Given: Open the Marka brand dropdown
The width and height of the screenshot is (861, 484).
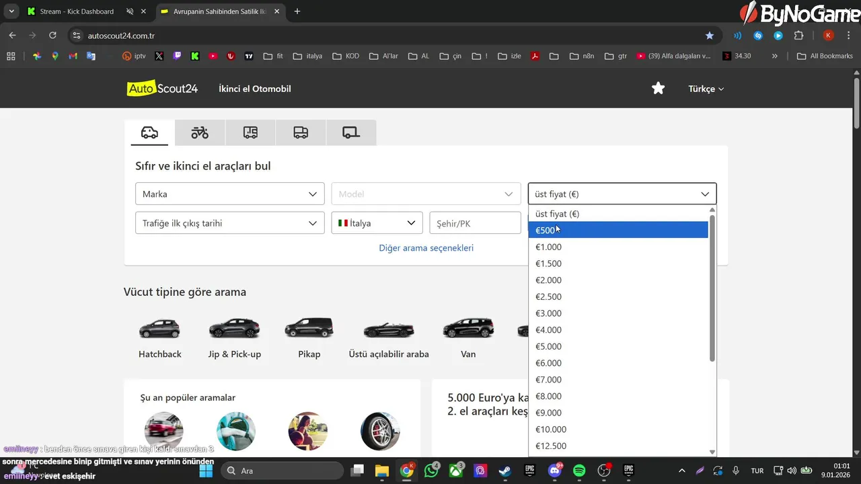Looking at the screenshot, I should (230, 194).
